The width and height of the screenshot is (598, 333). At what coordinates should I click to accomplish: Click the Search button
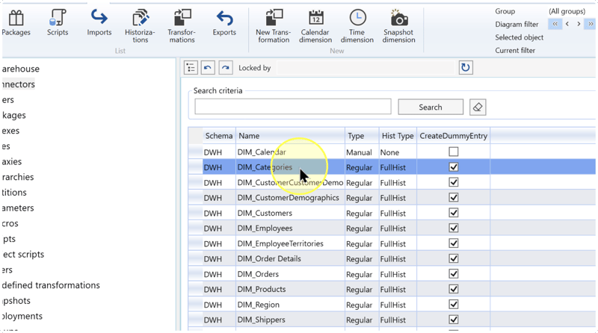431,107
